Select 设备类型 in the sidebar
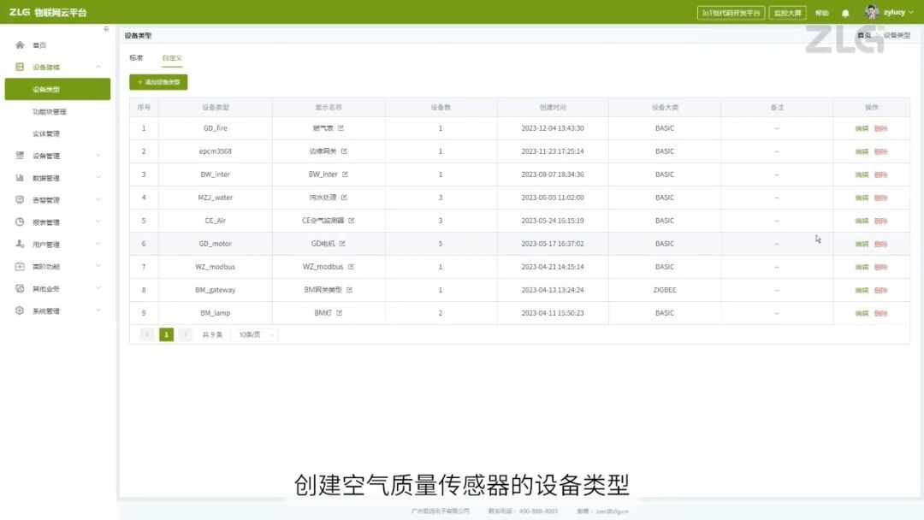 [x=58, y=90]
